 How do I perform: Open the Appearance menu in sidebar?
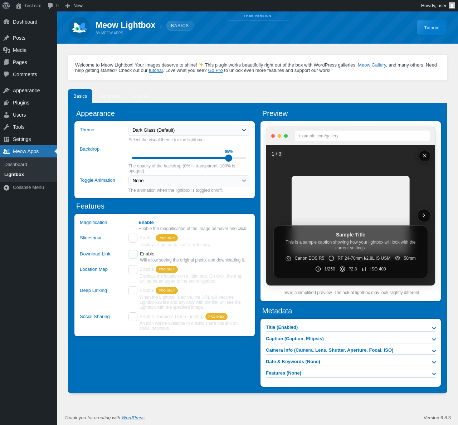tap(29, 91)
